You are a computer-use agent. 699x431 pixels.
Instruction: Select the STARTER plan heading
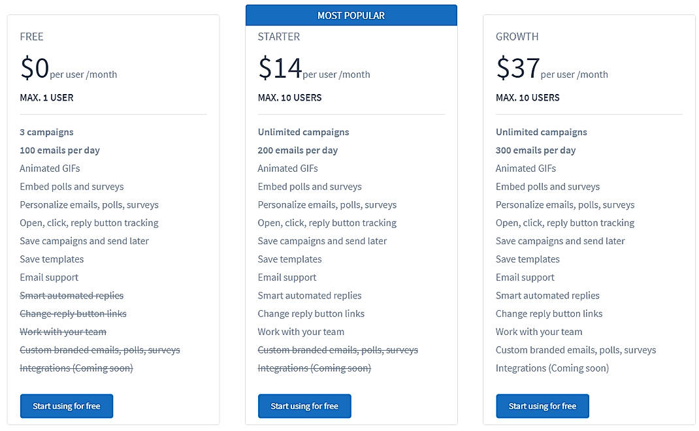click(x=278, y=37)
